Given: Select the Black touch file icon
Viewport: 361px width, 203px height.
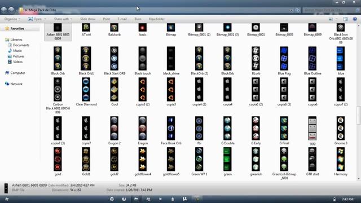Looking at the screenshot, I should click(x=143, y=59).
